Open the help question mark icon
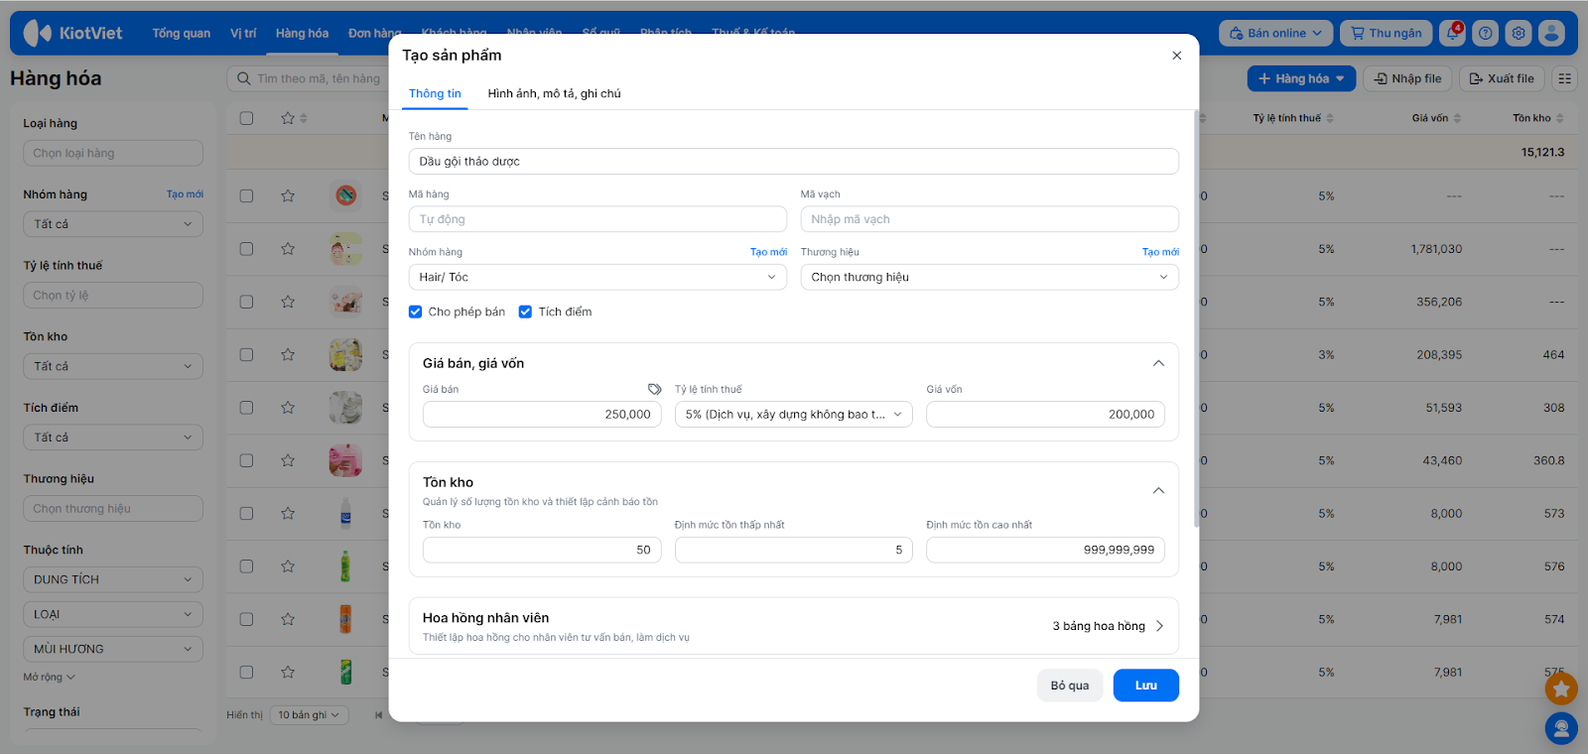This screenshot has height=754, width=1588. pyautogui.click(x=1485, y=33)
